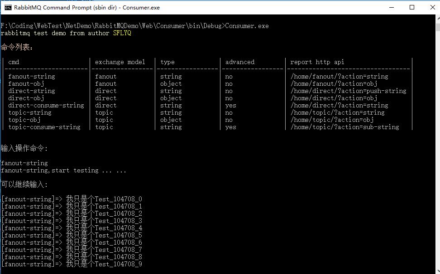Click the Test_104708_0 message line
This screenshot has width=440, height=274.
tap(72, 199)
